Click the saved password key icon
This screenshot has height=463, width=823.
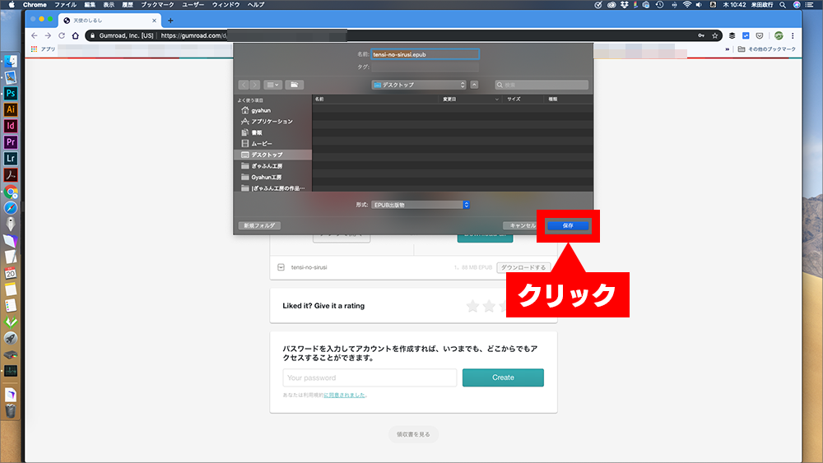pos(701,35)
